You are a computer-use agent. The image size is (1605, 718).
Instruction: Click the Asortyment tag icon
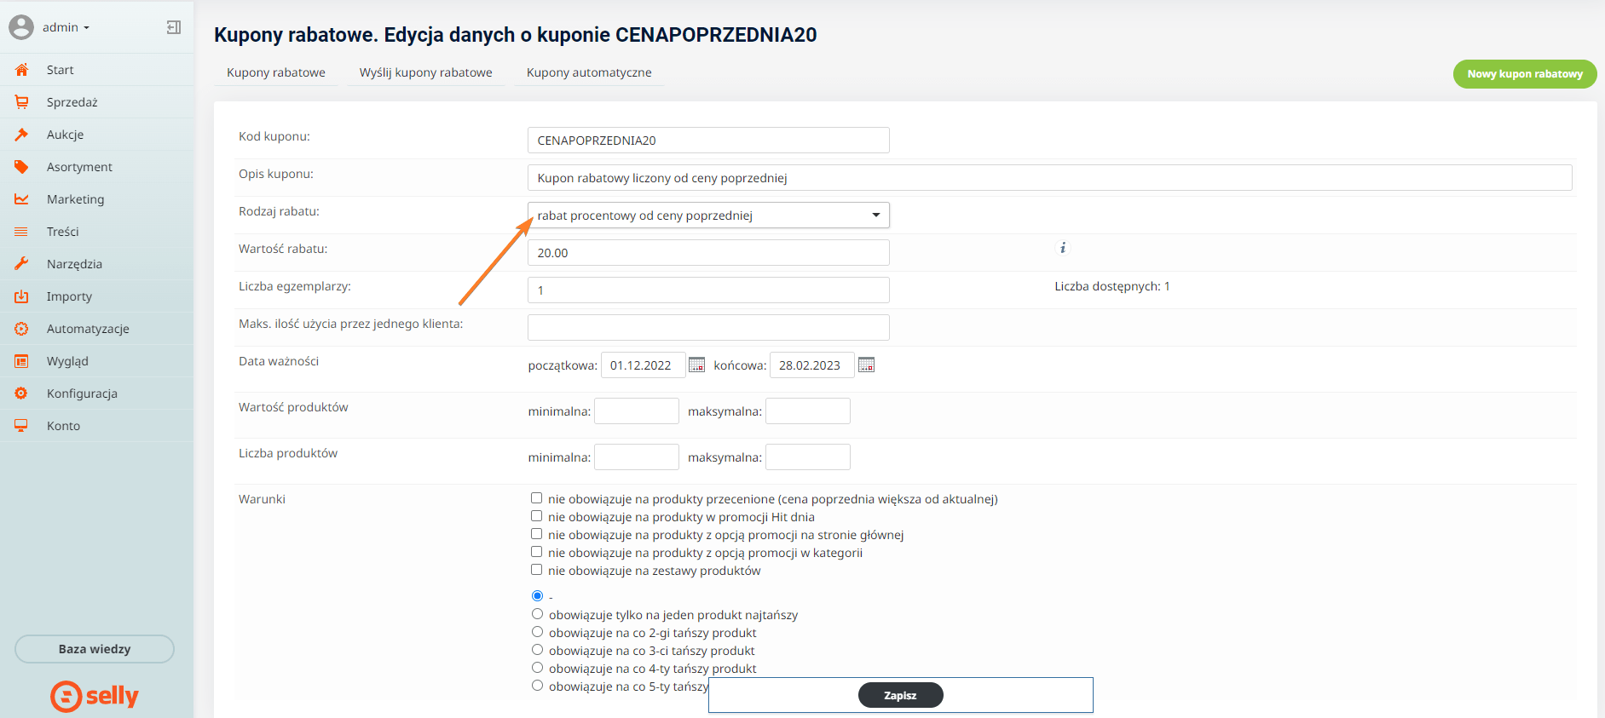(21, 167)
